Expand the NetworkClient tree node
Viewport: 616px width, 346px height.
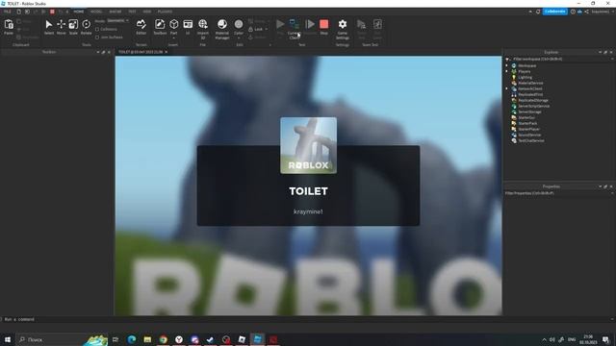click(507, 88)
